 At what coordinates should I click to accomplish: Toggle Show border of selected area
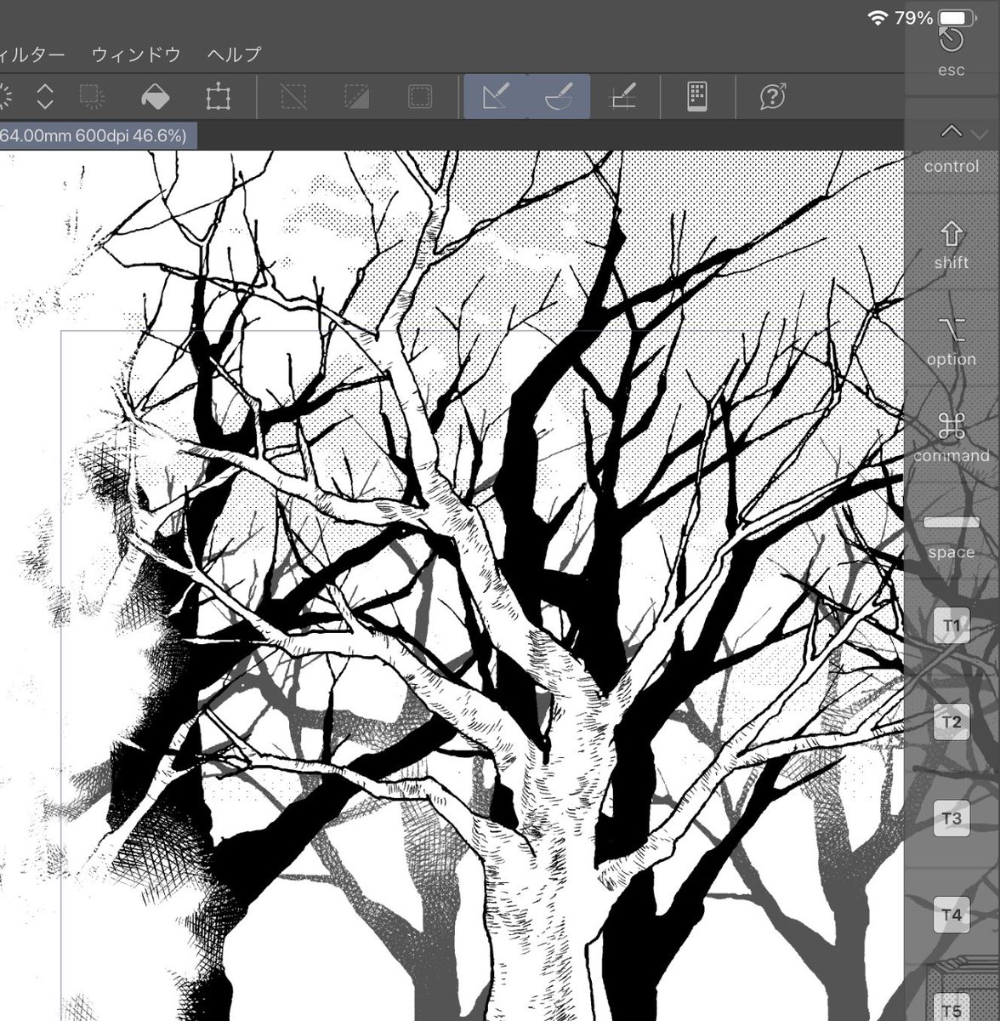click(x=419, y=96)
